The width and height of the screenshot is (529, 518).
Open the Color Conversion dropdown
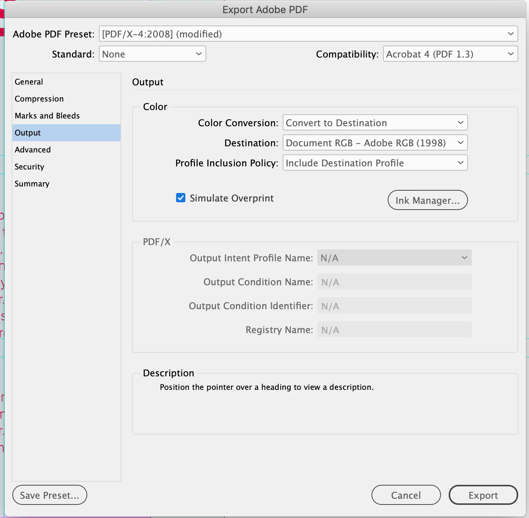[375, 123]
